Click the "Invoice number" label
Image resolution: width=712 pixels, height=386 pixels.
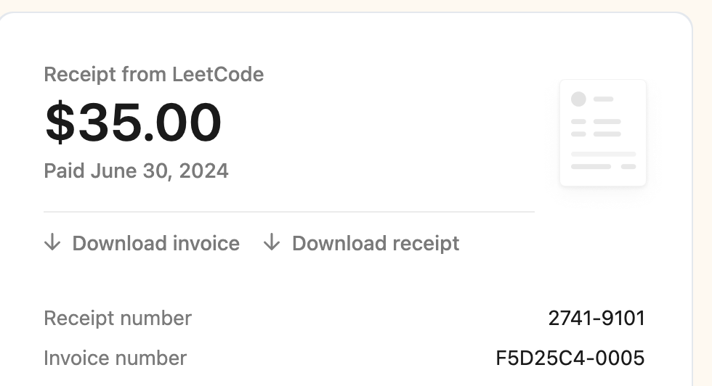115,358
